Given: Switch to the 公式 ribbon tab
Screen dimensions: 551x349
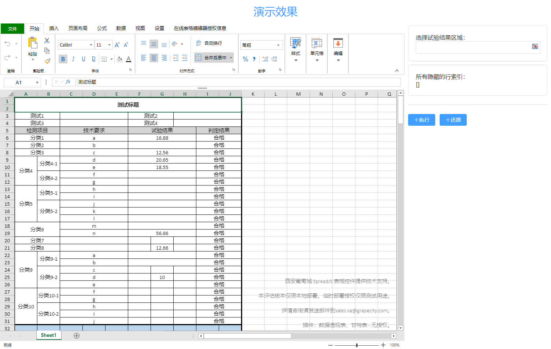Looking at the screenshot, I should tap(101, 28).
